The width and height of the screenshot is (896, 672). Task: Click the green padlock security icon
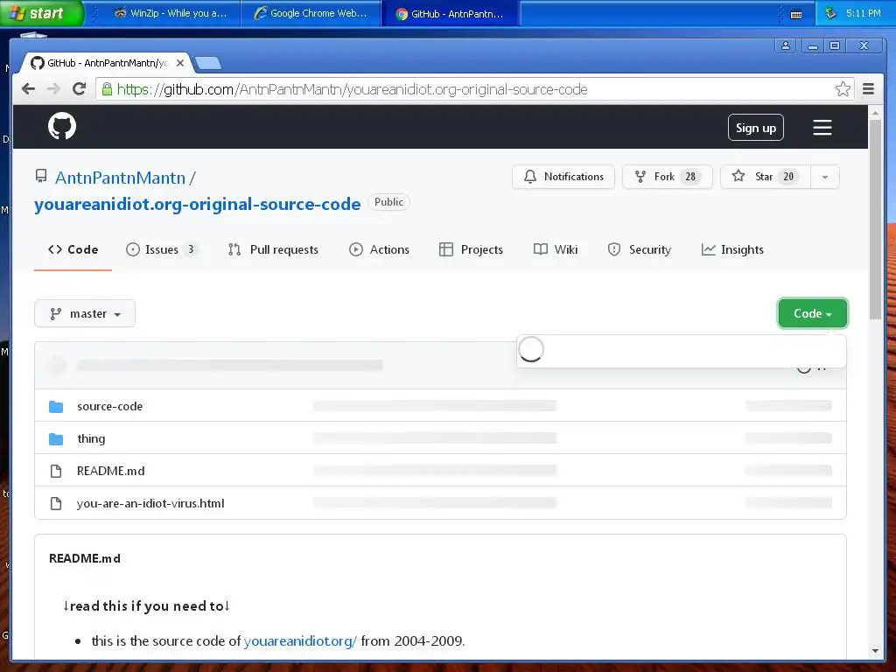point(107,88)
